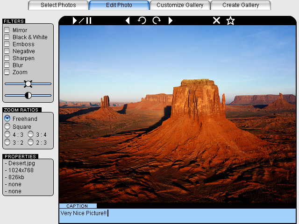The height and width of the screenshot is (224, 299).
Task: Pick the 3 : 2 zoom ratio
Action: [x=7, y=142]
